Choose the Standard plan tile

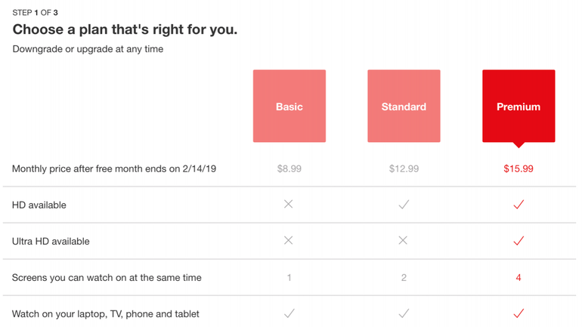(404, 106)
